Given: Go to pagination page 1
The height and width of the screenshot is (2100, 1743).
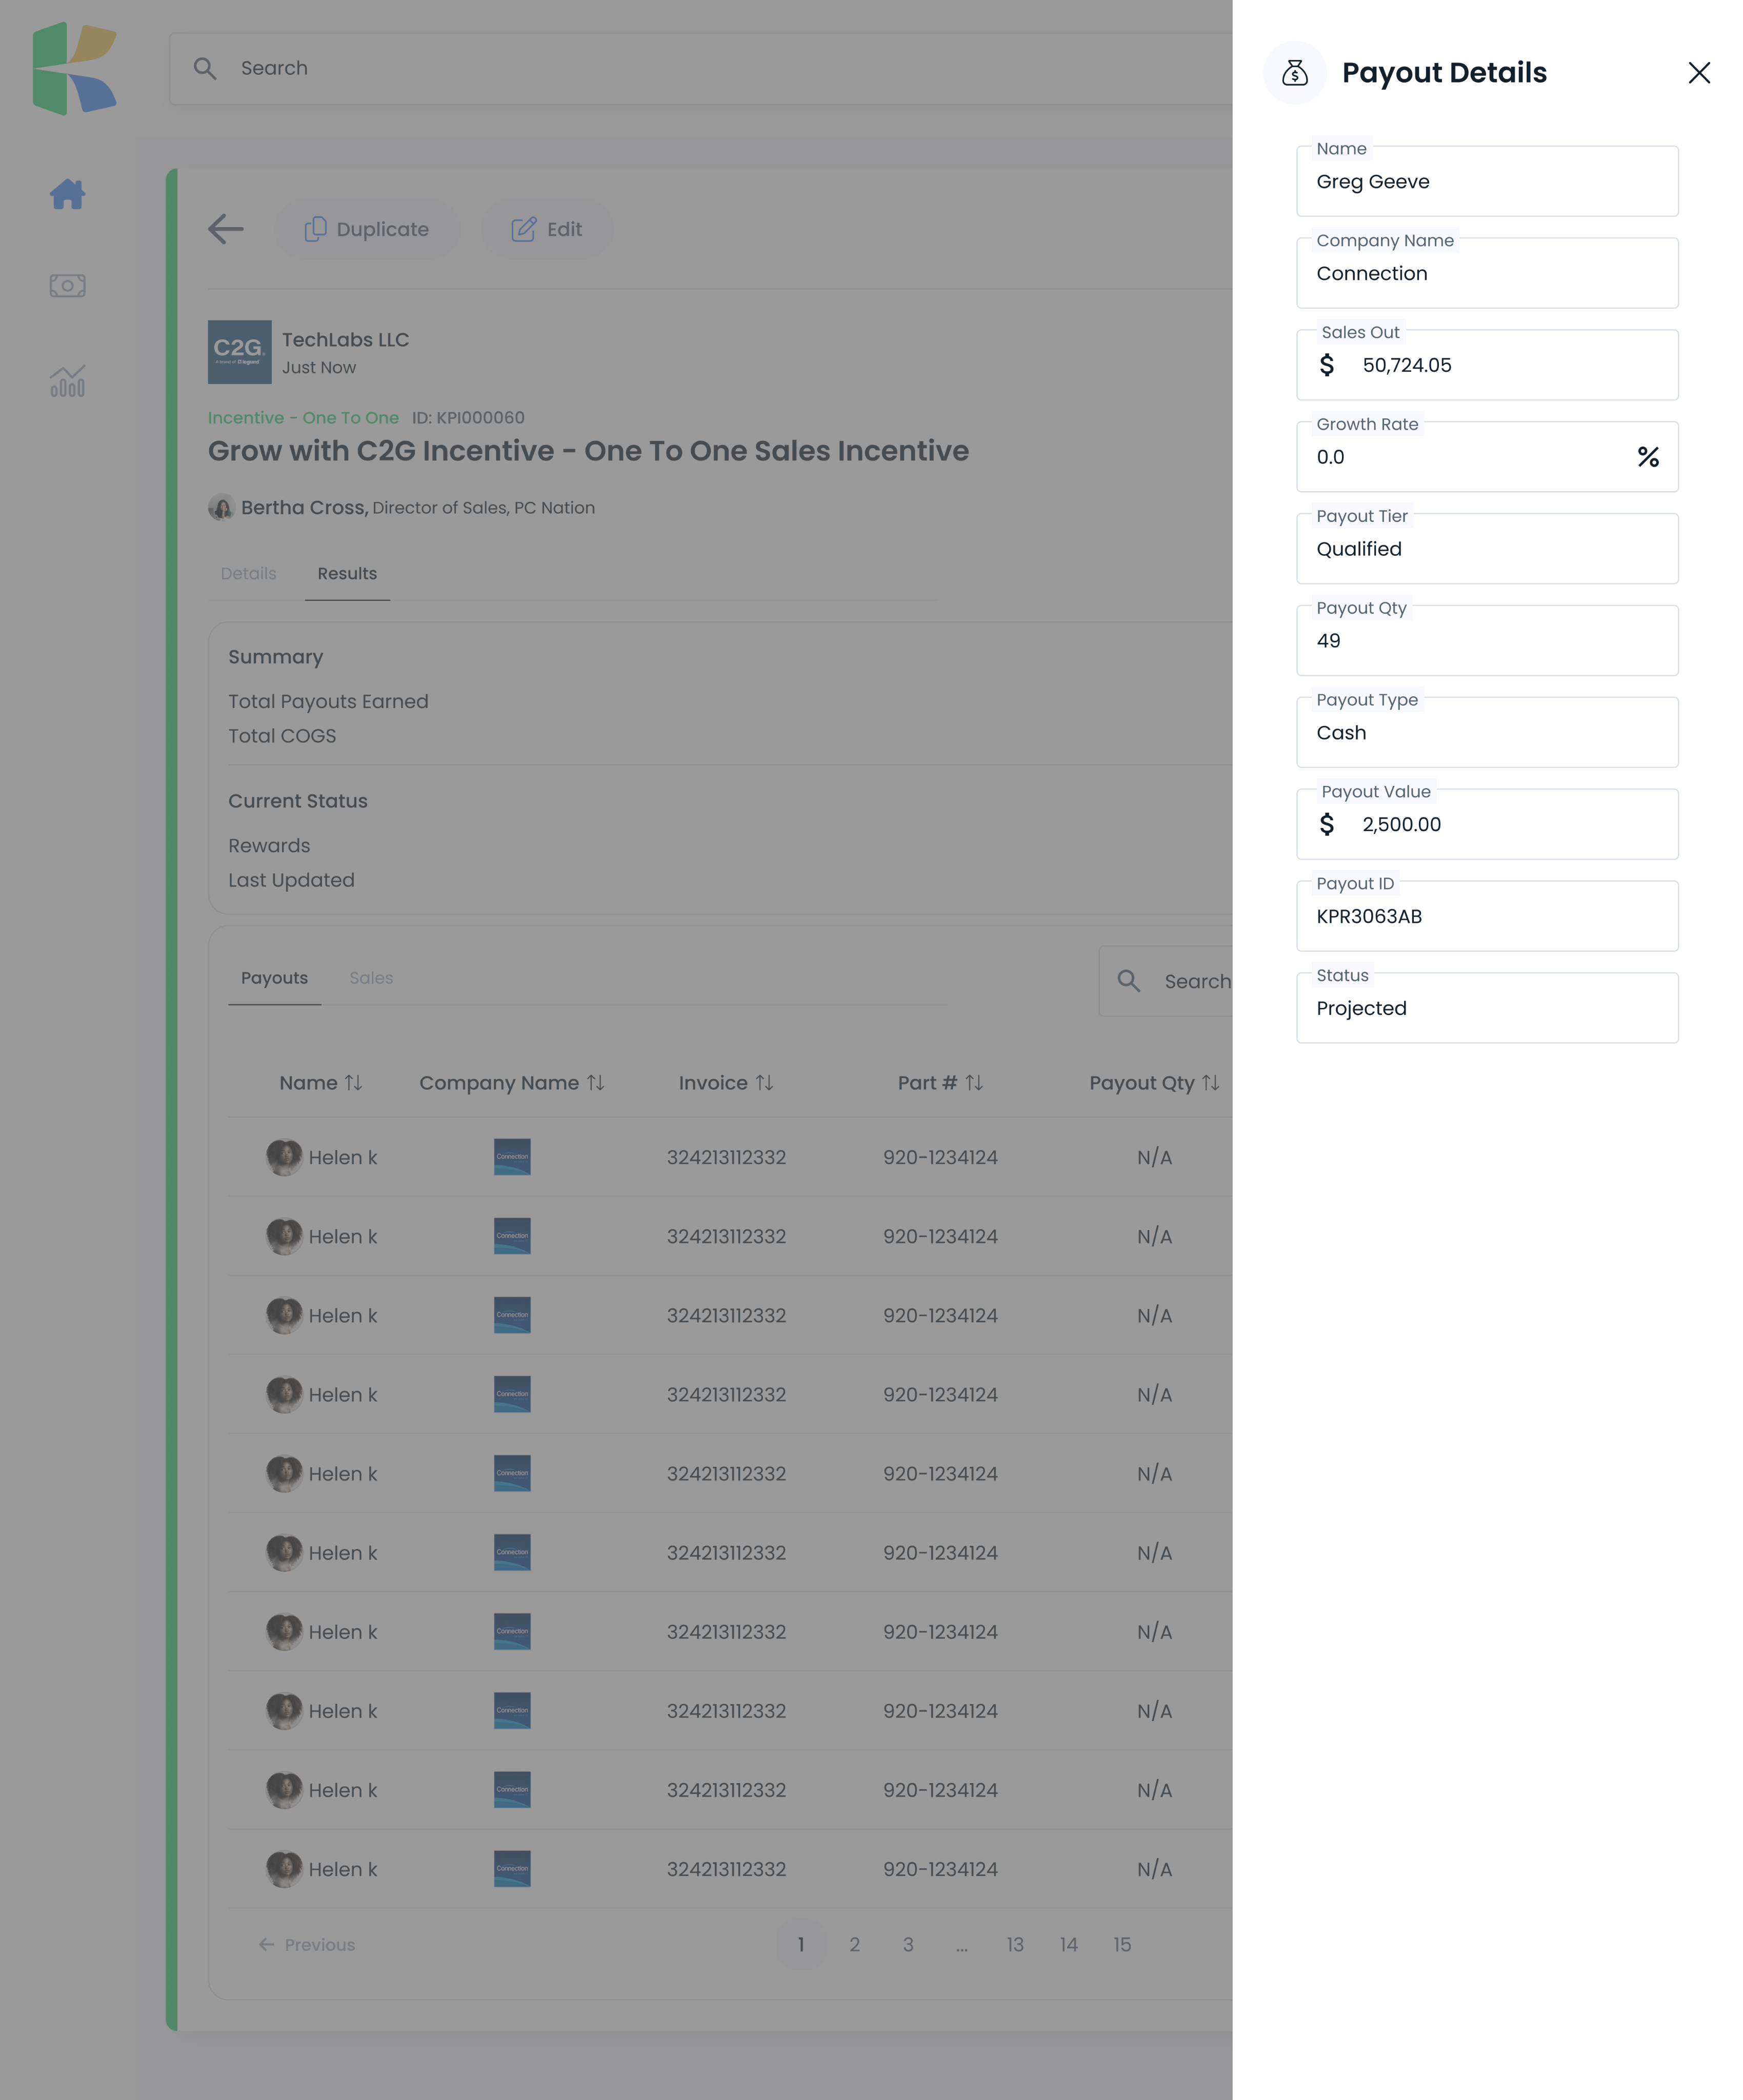Looking at the screenshot, I should pos(801,1944).
